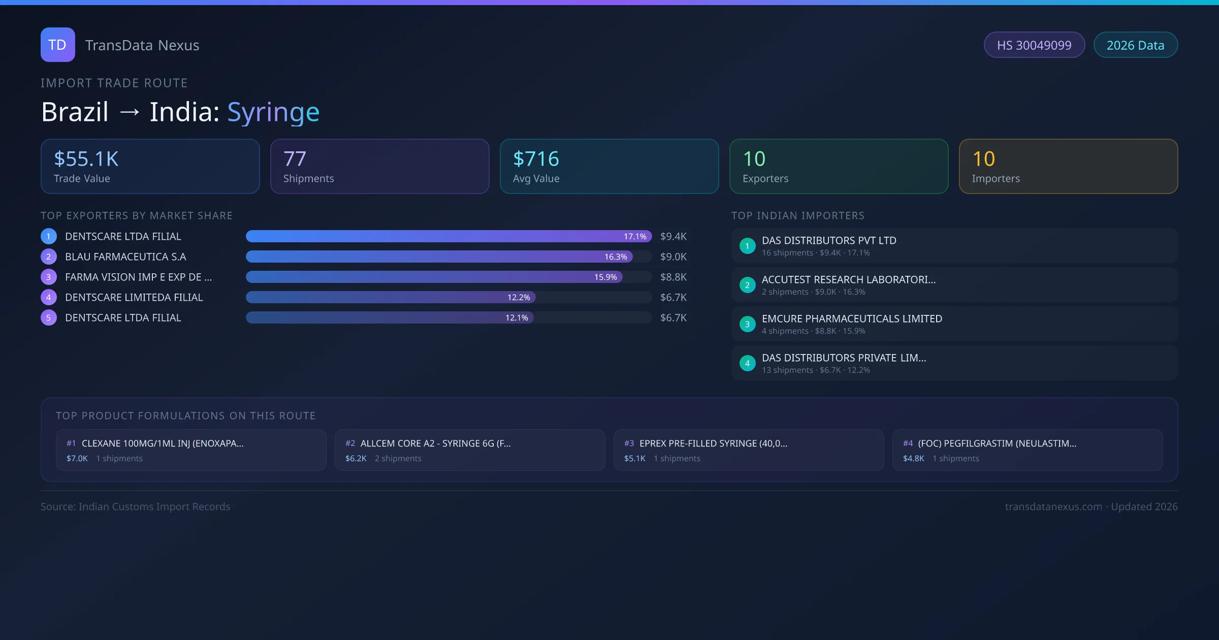Click the 17.1% market share bar

point(448,236)
